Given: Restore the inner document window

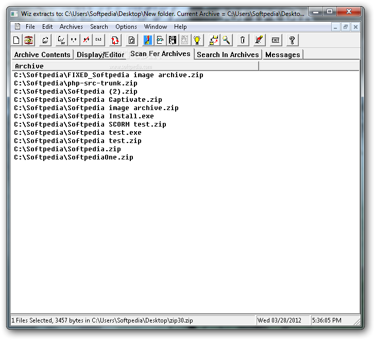Looking at the screenshot, I should tap(345, 27).
